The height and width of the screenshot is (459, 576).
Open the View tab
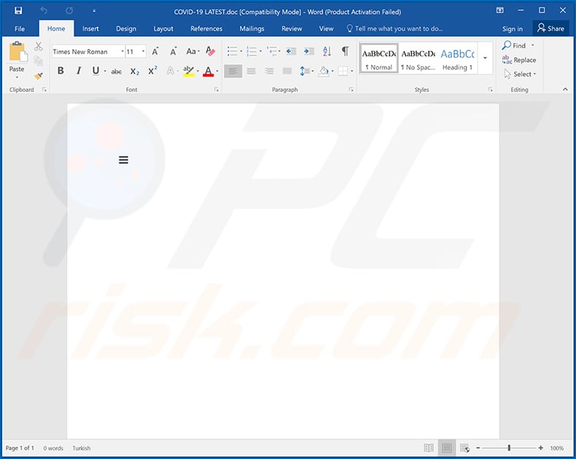(326, 28)
